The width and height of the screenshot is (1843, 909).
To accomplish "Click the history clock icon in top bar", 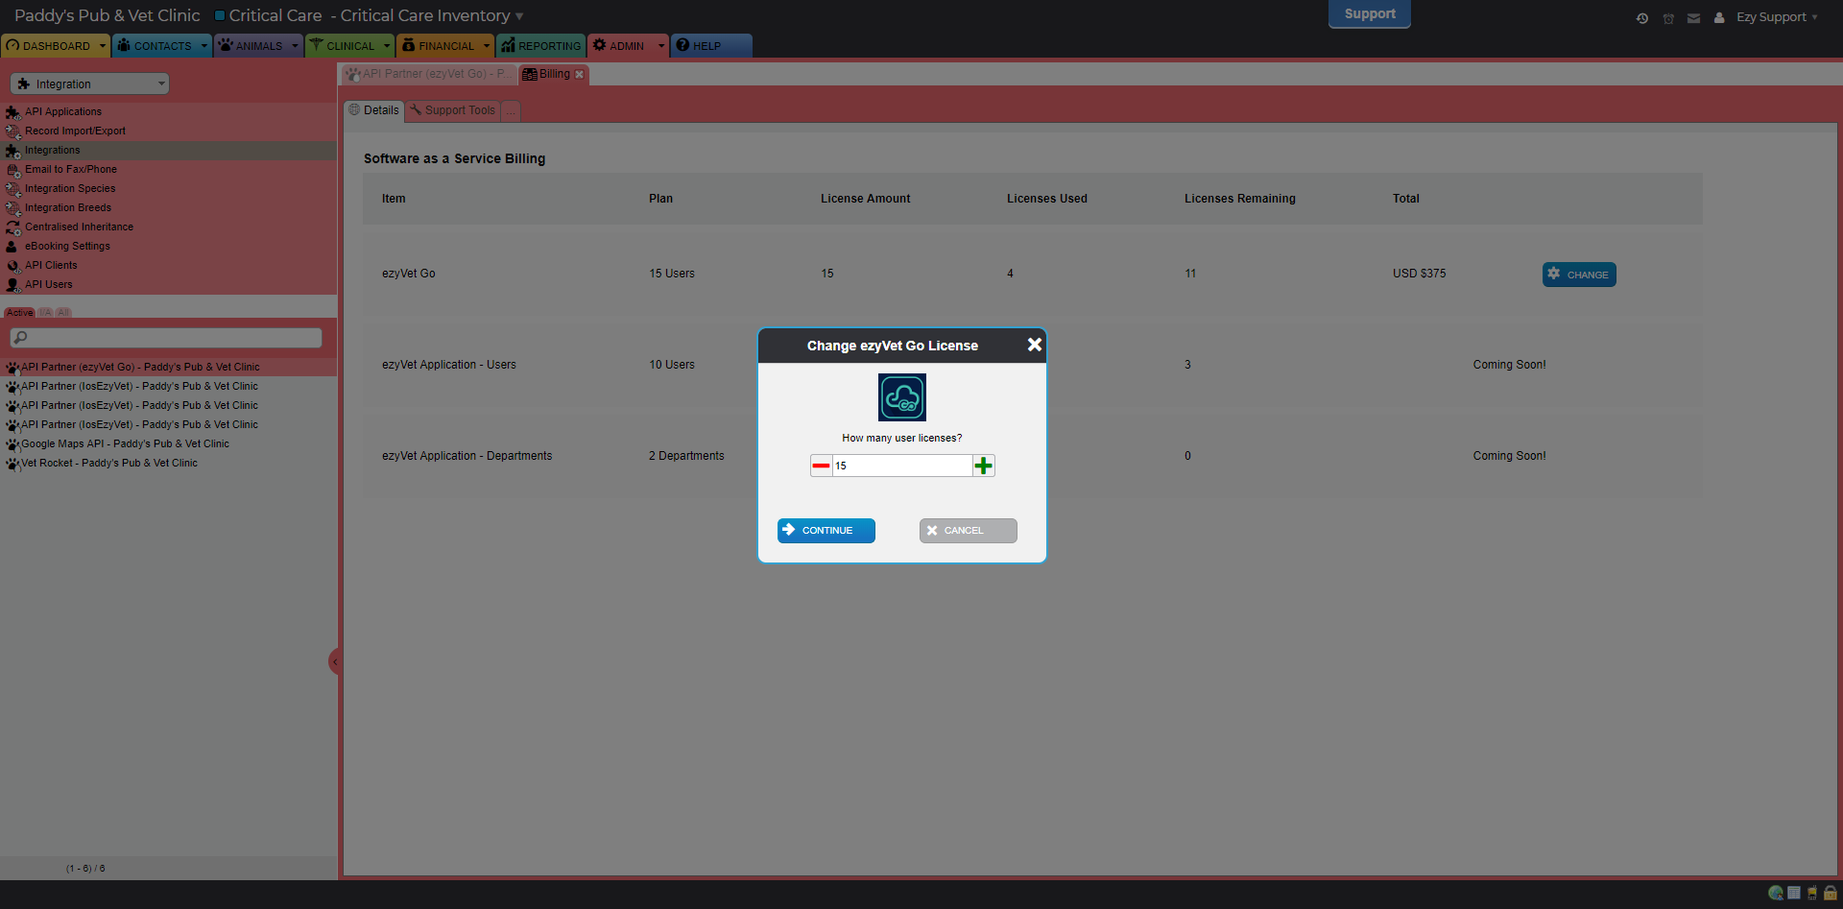I will 1642,18.
